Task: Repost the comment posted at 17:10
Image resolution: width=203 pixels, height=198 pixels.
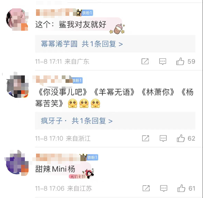Action: (x=146, y=138)
